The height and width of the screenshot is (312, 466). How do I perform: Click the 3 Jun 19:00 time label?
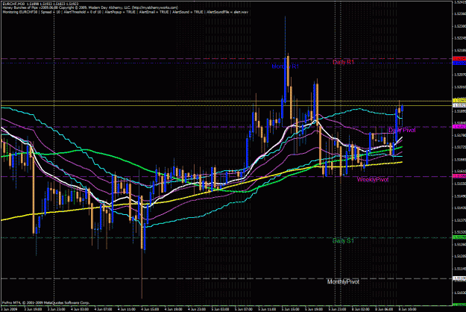point(33,309)
